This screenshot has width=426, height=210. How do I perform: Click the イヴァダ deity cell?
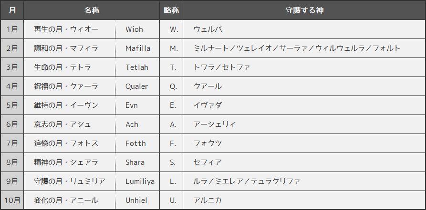click(208, 105)
